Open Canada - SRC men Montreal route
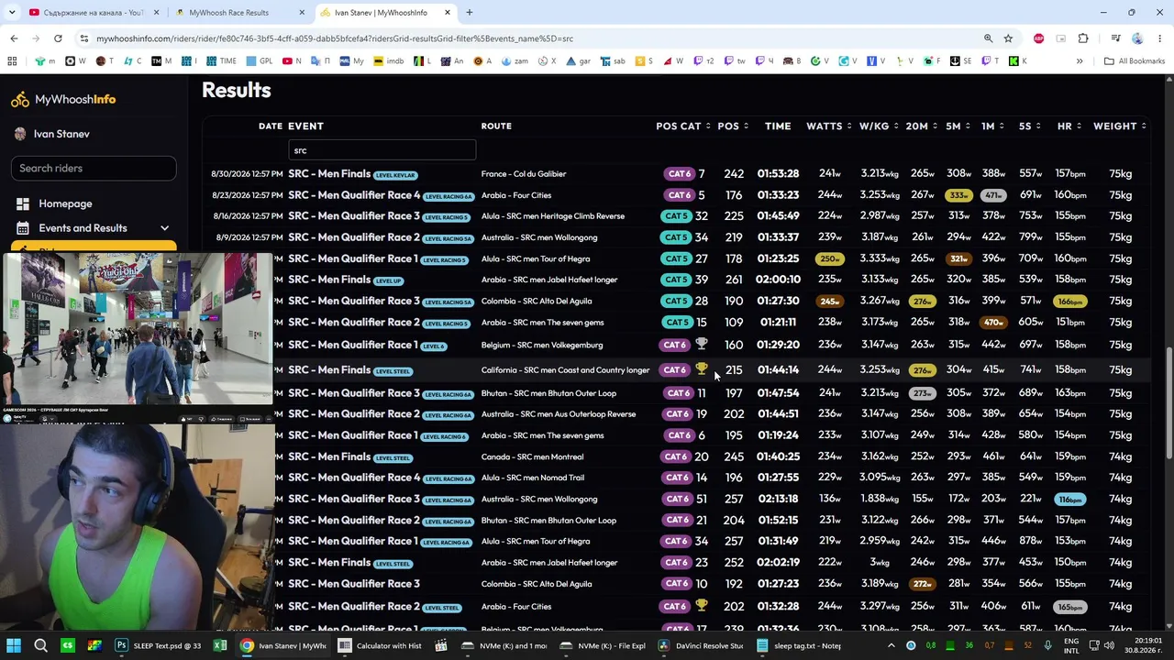 tap(532, 456)
